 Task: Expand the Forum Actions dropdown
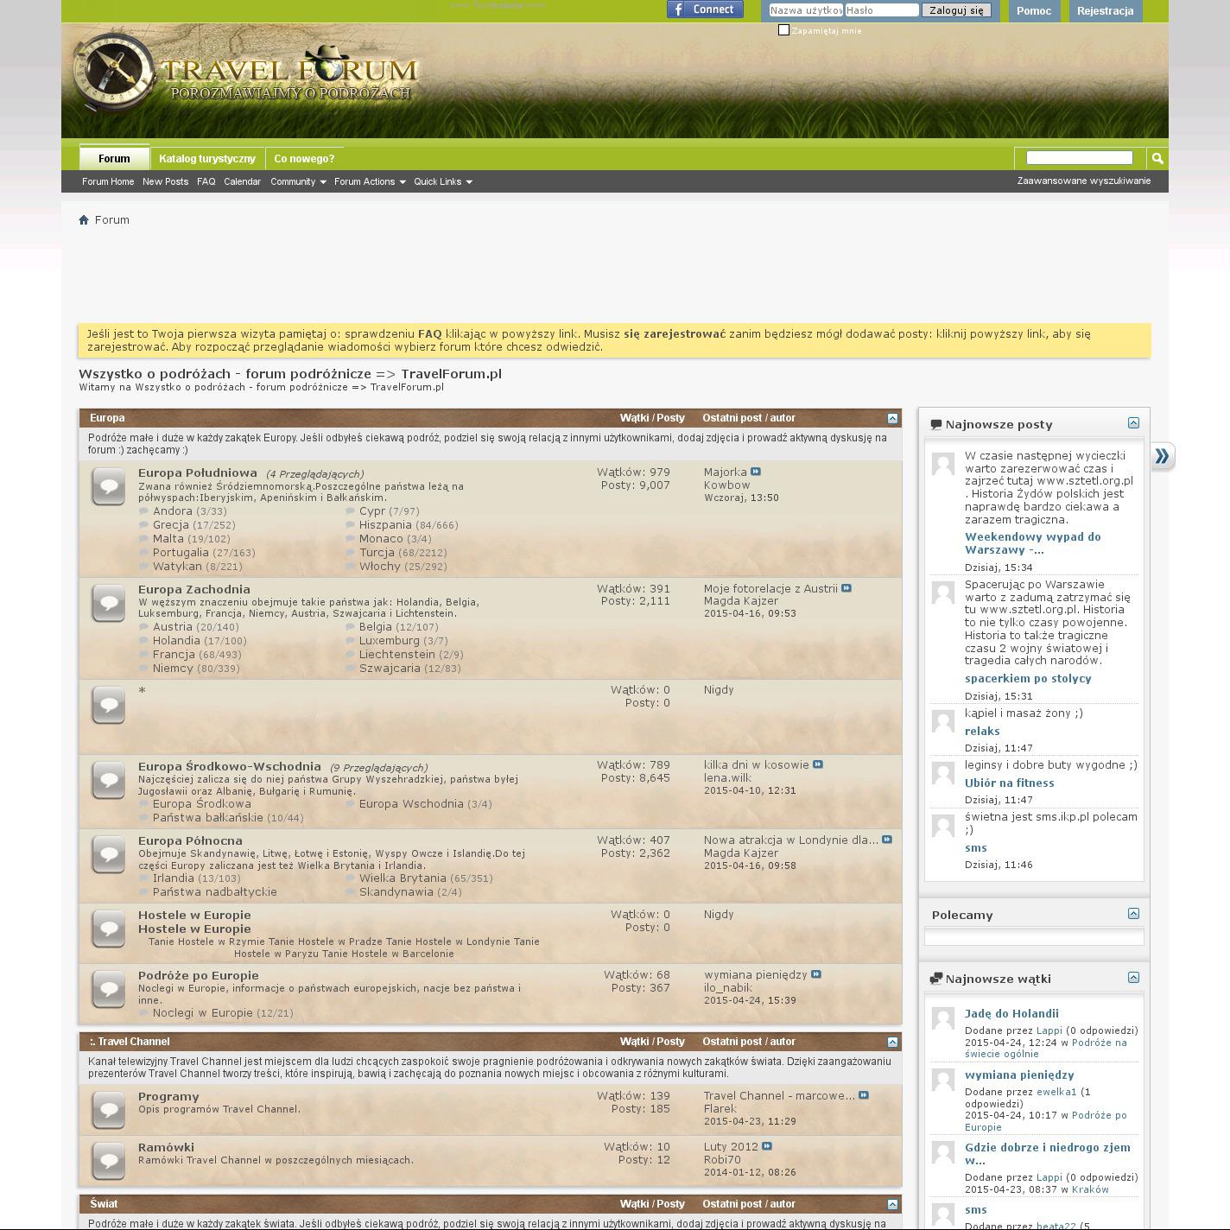pyautogui.click(x=370, y=181)
